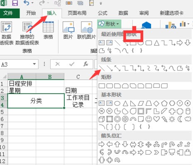Switch to the 页面布局 tab
The width and height of the screenshot is (193, 165).
point(77,13)
